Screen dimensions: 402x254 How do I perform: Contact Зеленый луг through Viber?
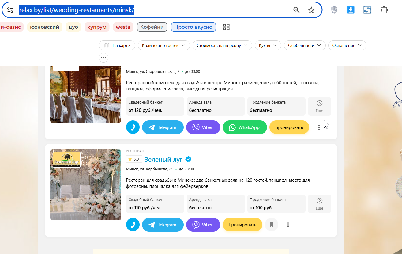pos(203,225)
